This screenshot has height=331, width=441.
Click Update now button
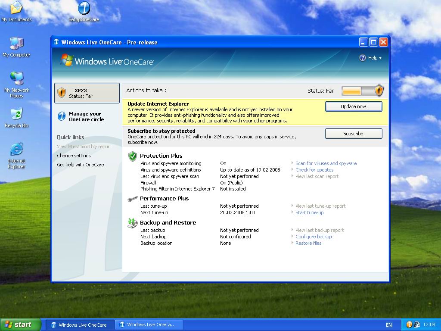pyautogui.click(x=354, y=106)
